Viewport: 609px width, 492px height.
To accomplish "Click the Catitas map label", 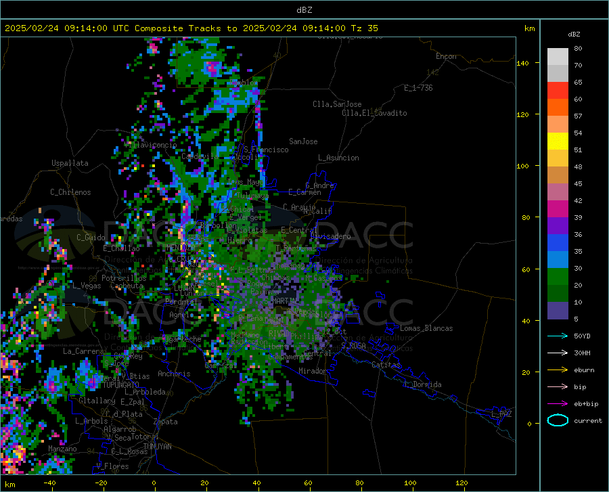I will pos(386,365).
